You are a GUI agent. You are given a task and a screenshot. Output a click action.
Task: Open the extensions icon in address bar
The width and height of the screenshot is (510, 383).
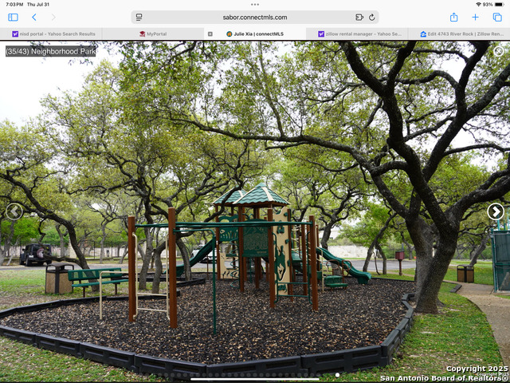click(359, 17)
